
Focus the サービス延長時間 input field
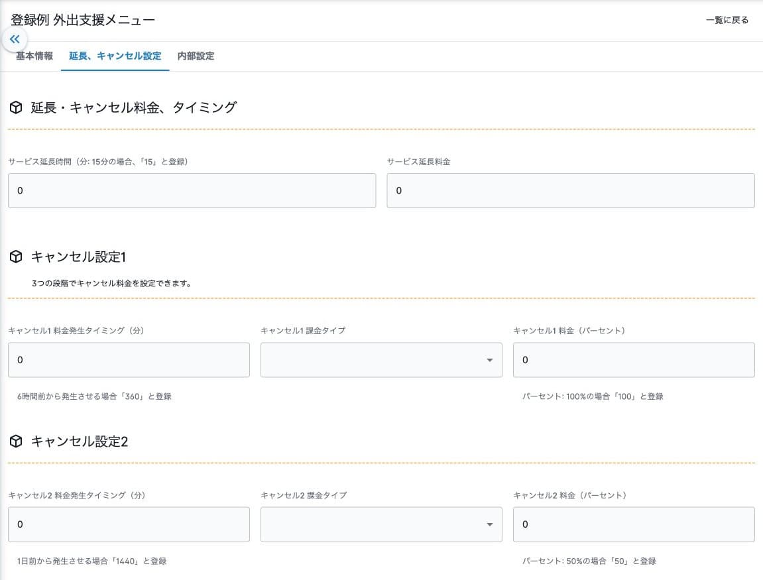(192, 191)
